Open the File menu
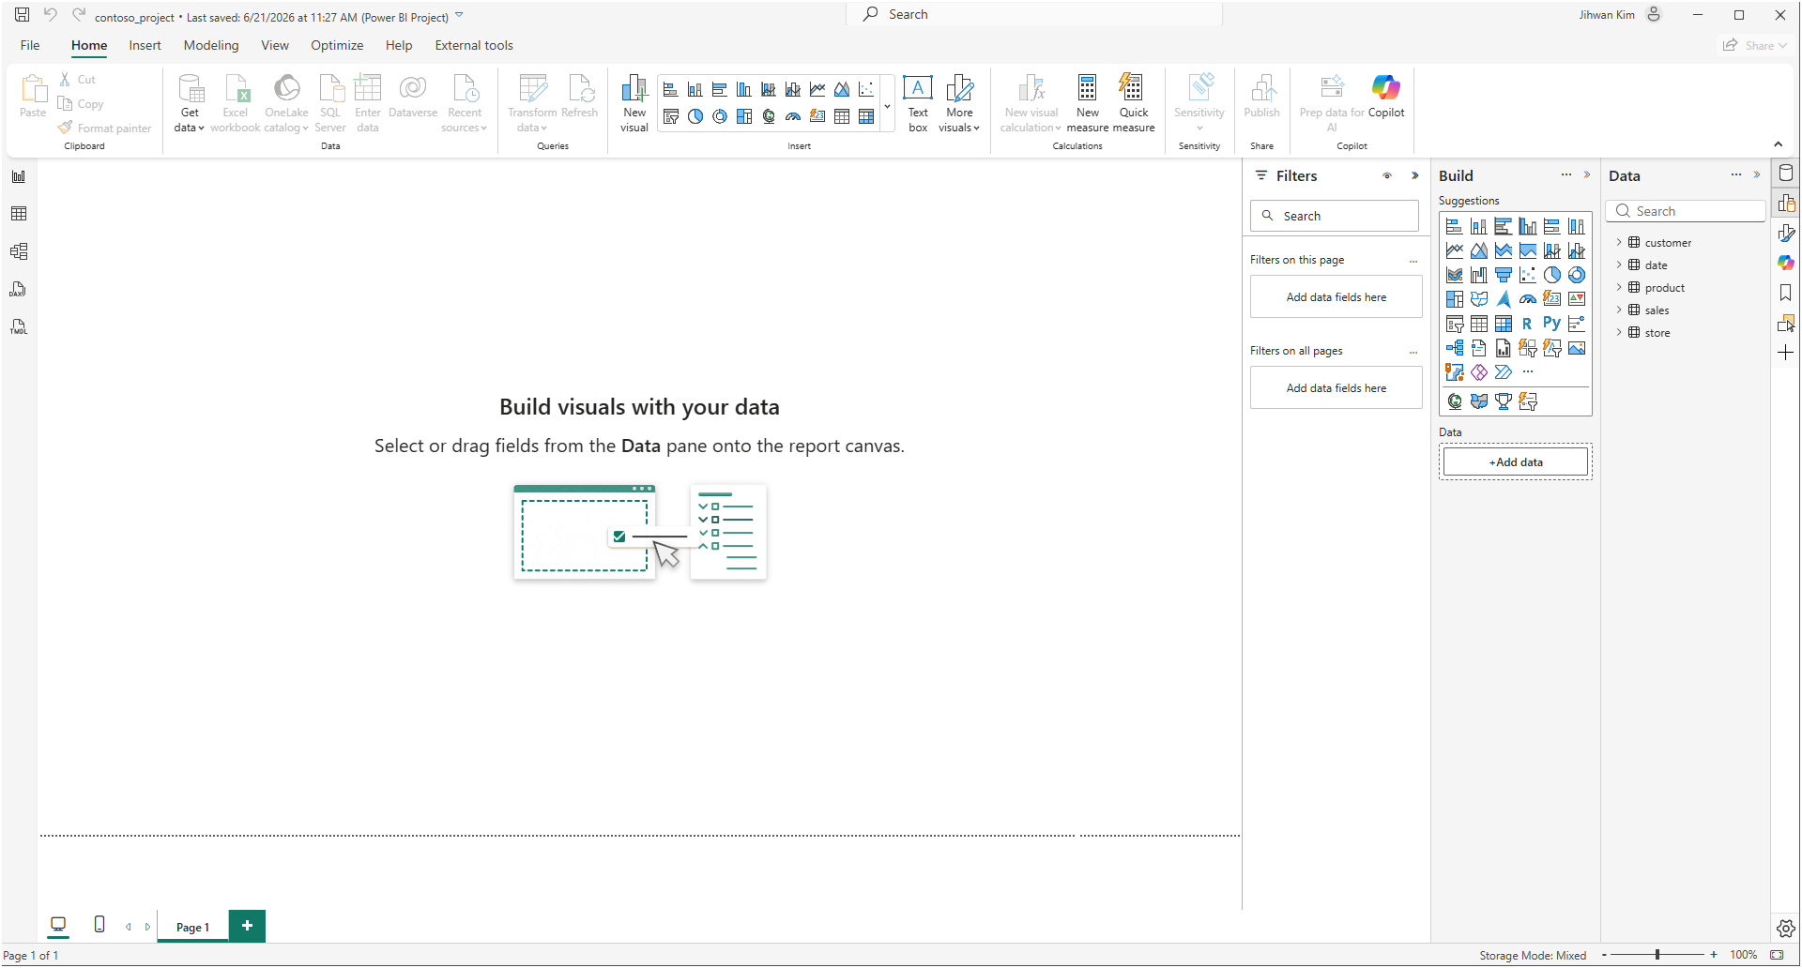1802x968 pixels. (x=30, y=45)
